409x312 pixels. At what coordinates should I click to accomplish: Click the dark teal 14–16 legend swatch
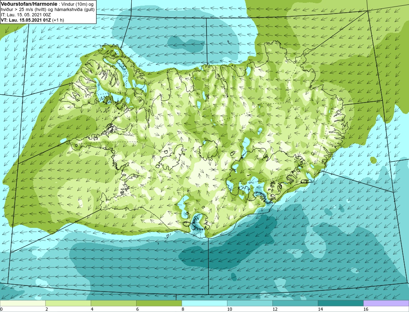pyautogui.click(x=340, y=303)
